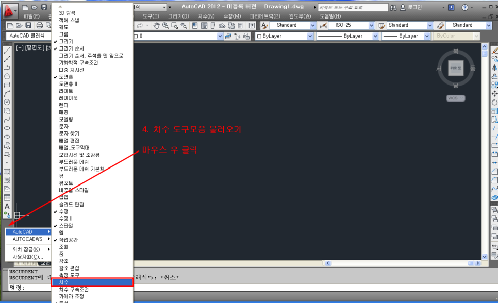
Task: Select the Ellipse tool
Action: (7, 128)
